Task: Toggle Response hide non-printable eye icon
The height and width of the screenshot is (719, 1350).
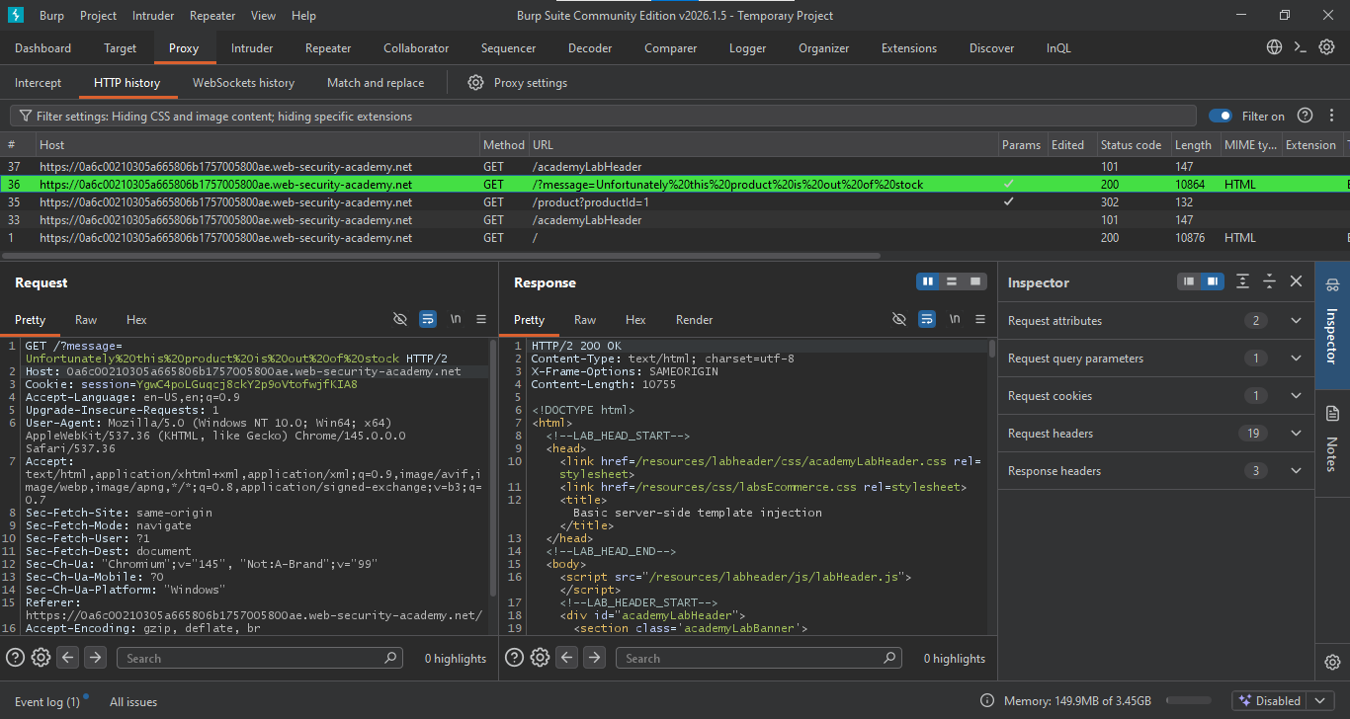Action: 899,319
